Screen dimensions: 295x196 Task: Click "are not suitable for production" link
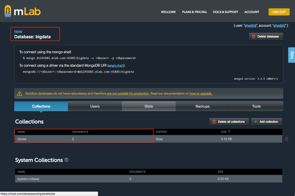(128, 94)
